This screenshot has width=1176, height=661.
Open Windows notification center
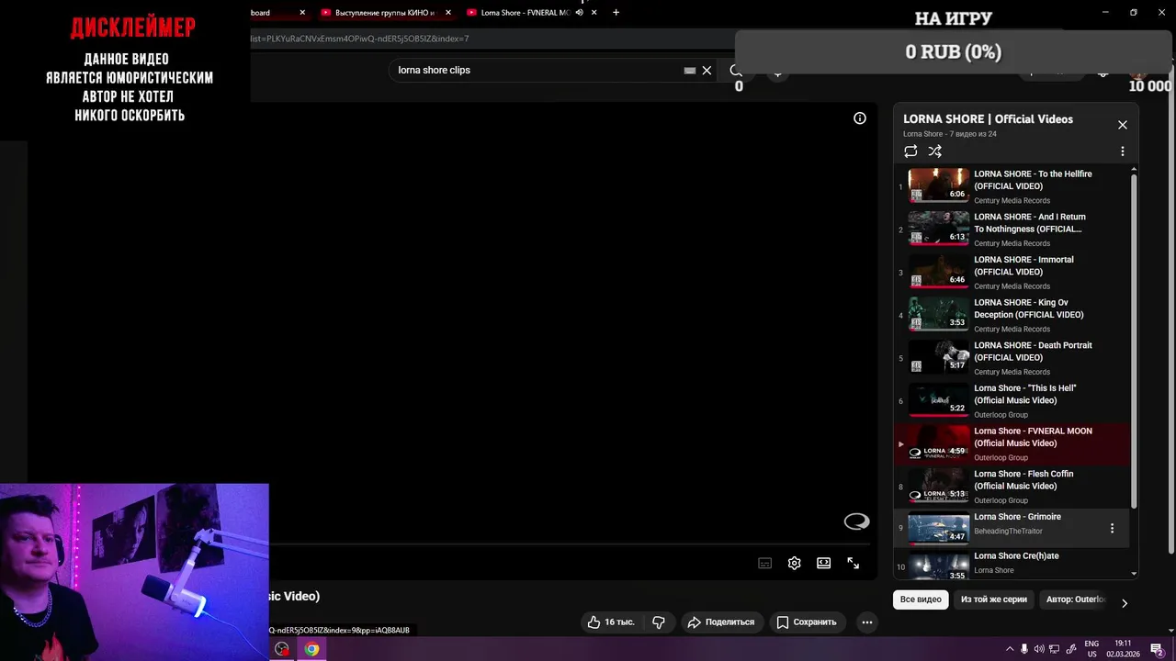[x=1157, y=649]
